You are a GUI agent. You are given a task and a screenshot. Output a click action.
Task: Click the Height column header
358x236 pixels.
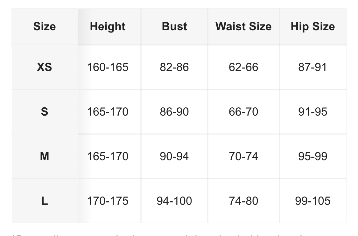point(108,26)
